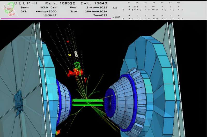207x137 pixels.
Task: Click the large red energy cluster
Action: click(x=75, y=73)
